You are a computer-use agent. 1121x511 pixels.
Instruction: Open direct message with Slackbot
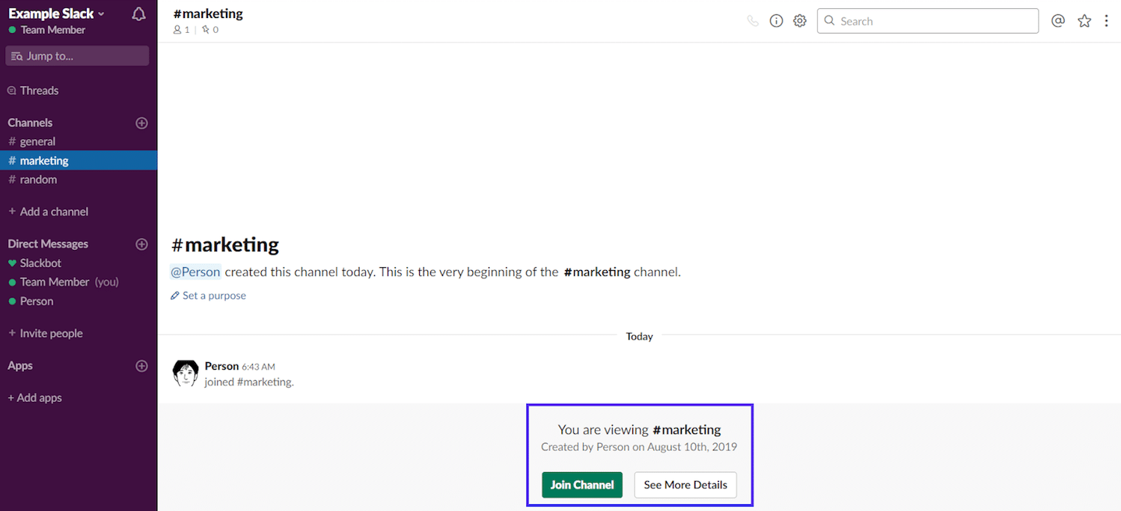40,263
